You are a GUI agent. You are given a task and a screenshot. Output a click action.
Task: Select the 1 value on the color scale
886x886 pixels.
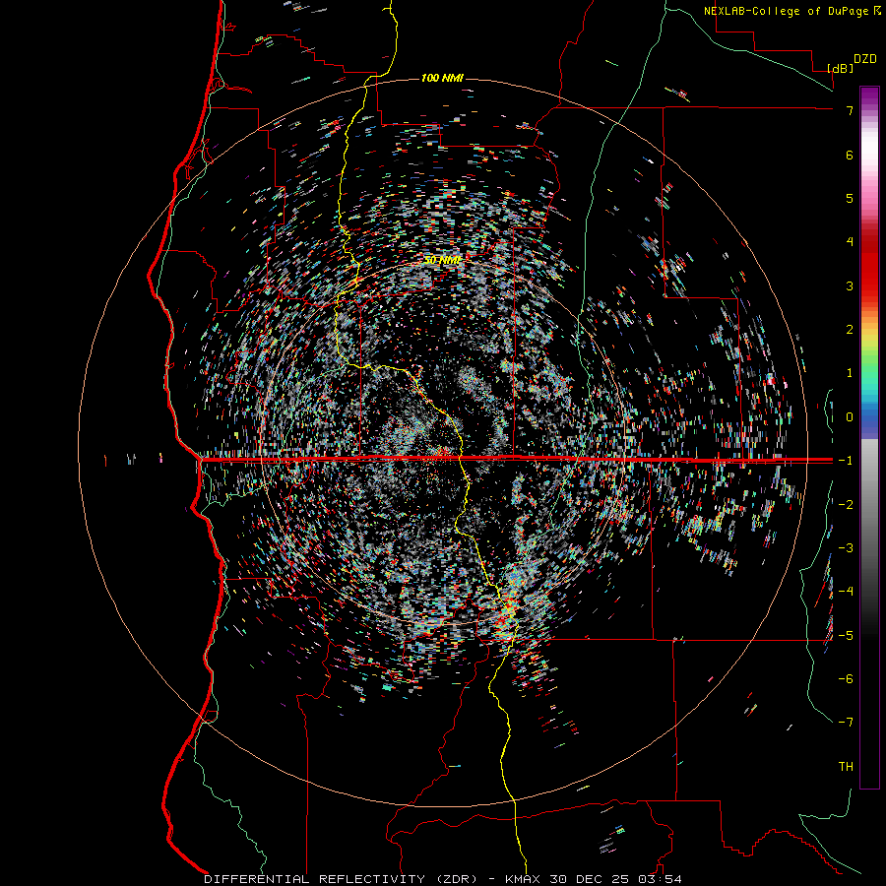pos(850,373)
